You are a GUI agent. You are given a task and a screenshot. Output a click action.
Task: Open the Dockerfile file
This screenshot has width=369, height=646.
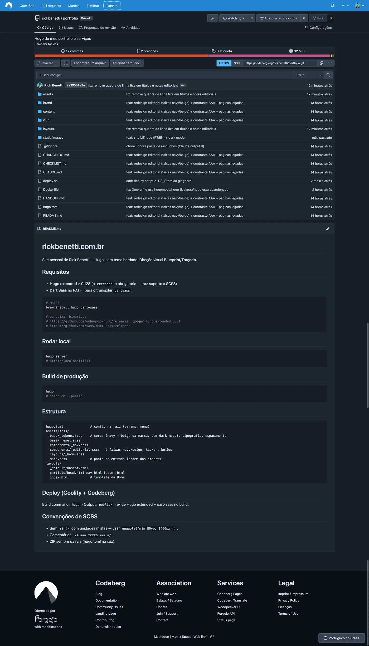(x=51, y=190)
